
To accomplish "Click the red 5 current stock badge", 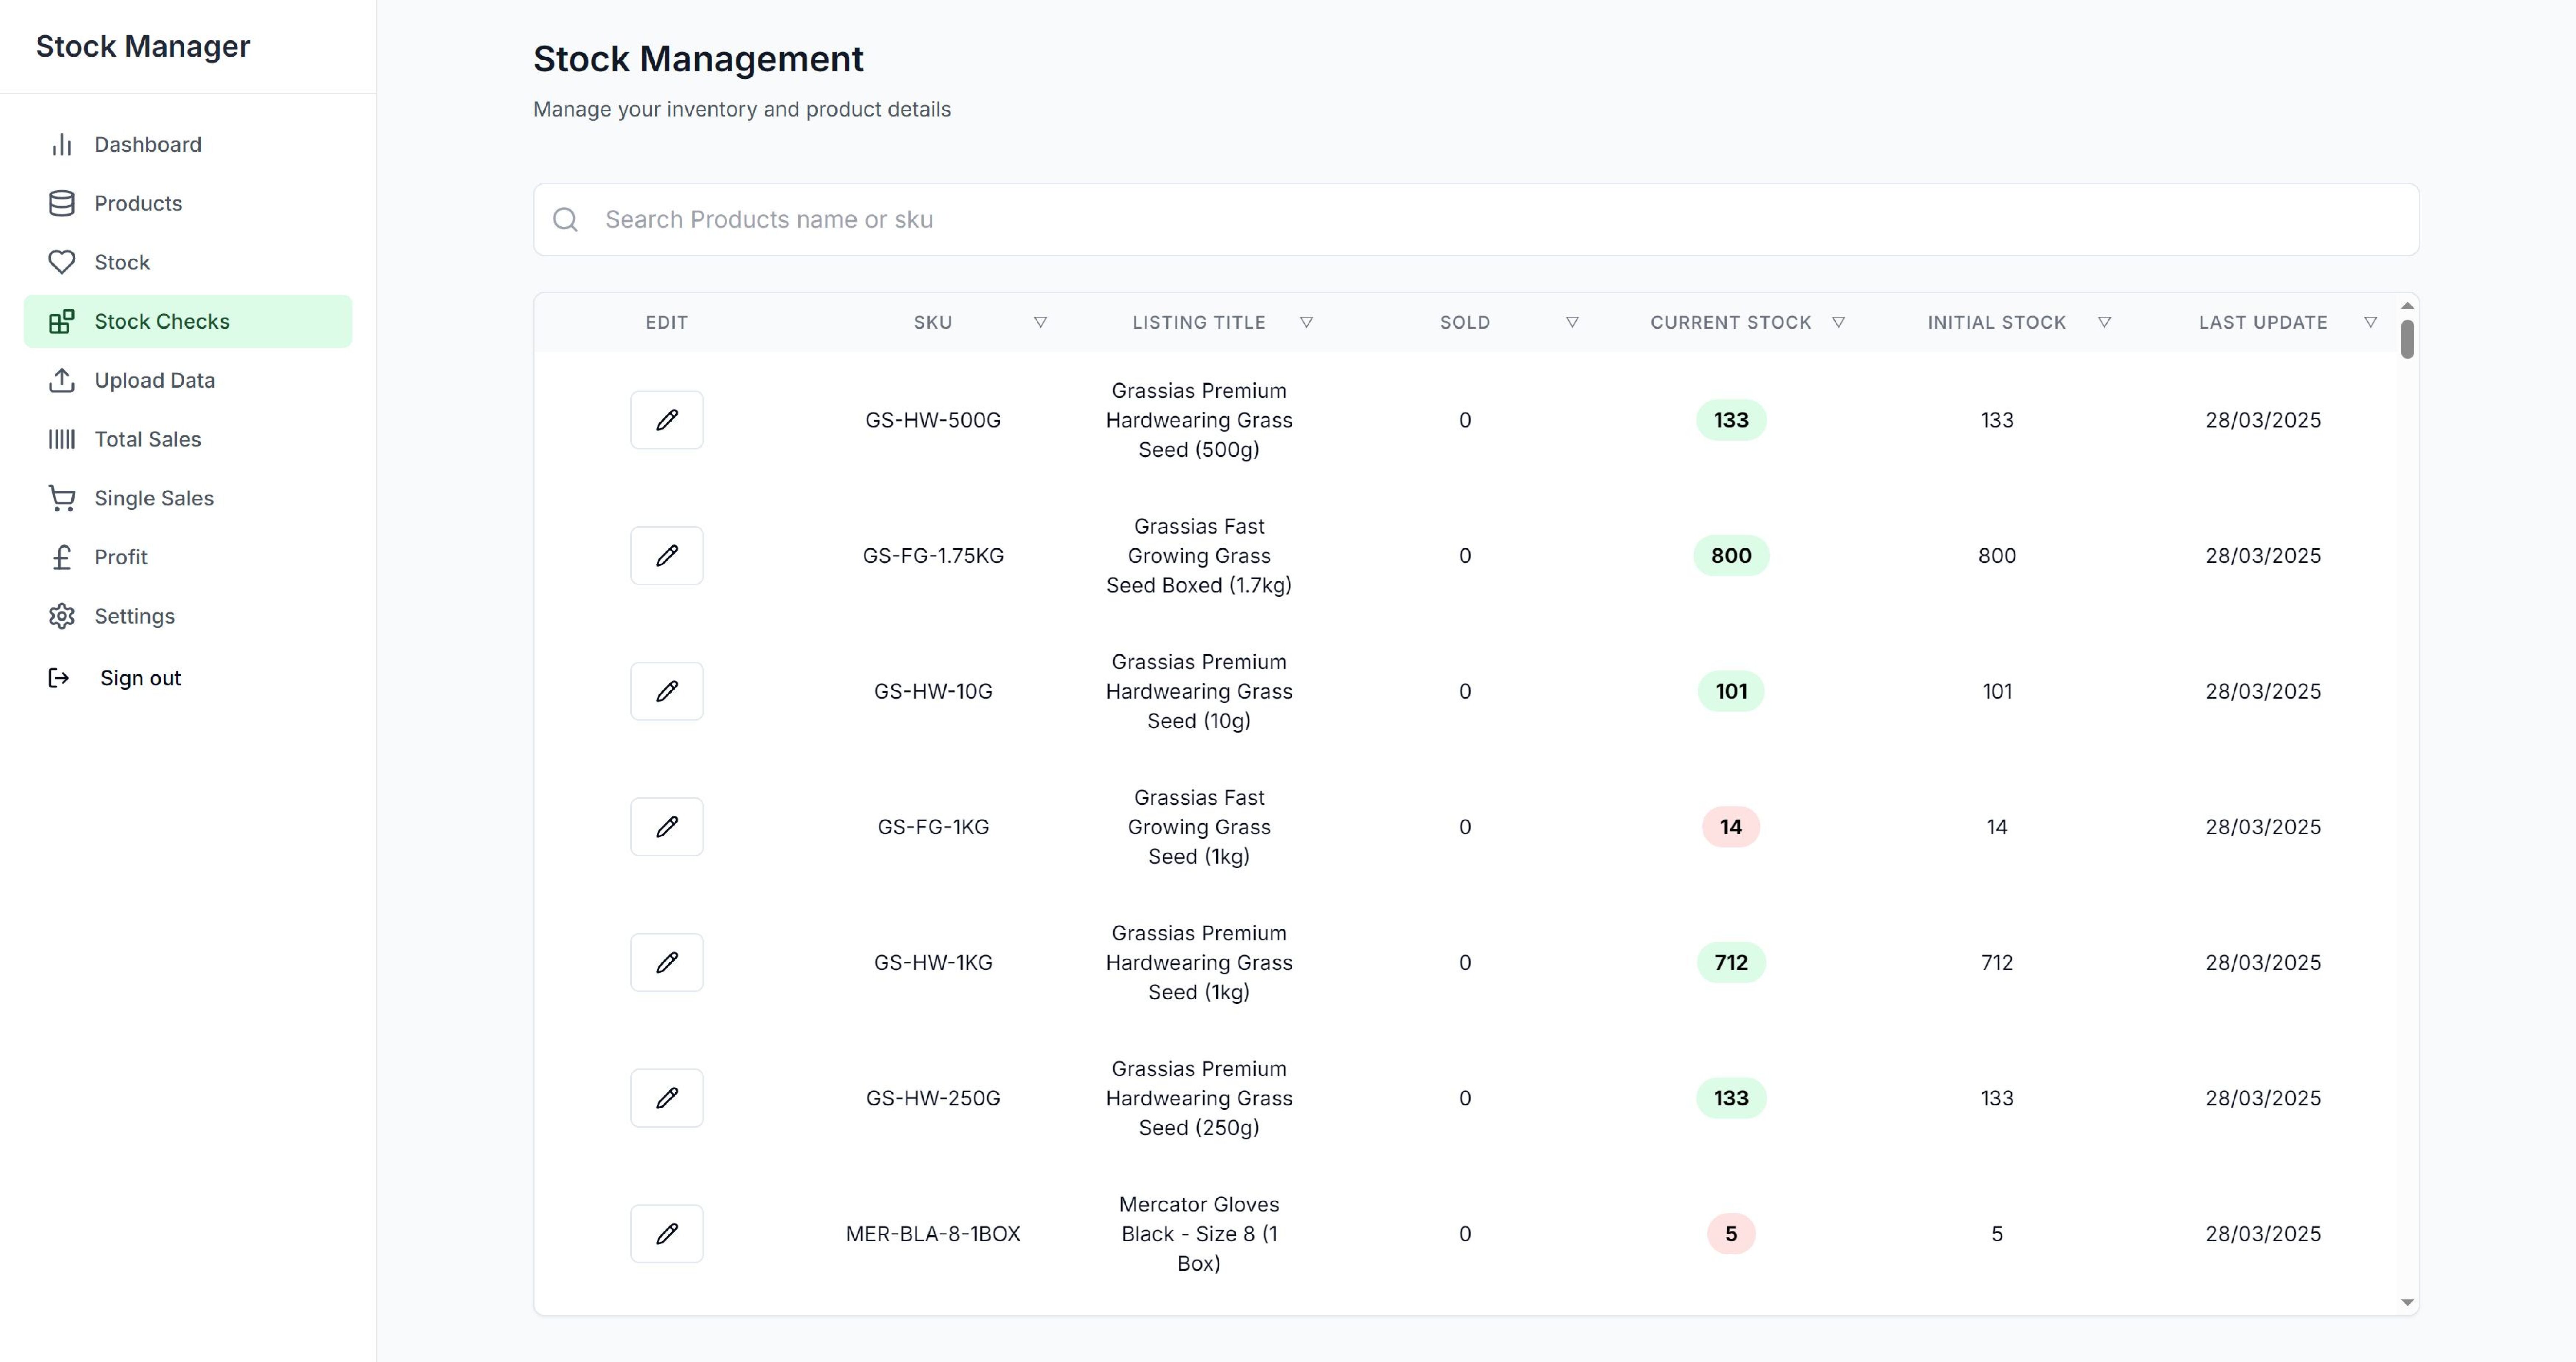I will point(1731,1234).
